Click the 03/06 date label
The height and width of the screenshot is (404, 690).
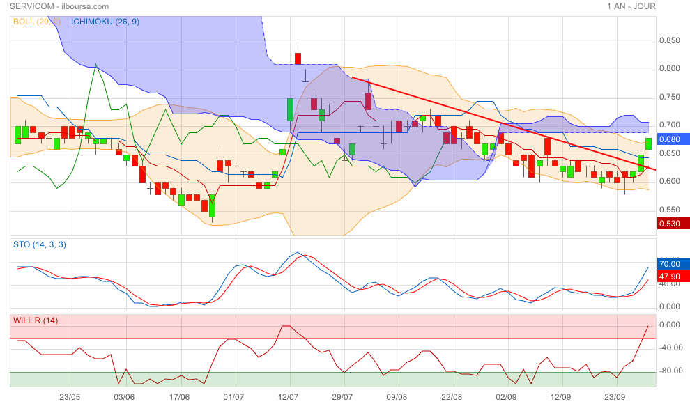coord(124,397)
